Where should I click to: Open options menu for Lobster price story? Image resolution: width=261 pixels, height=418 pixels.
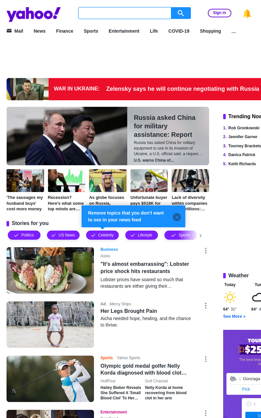pyautogui.click(x=206, y=250)
